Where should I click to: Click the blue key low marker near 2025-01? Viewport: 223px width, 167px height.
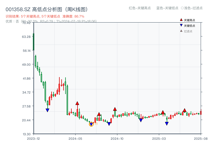tap(141, 120)
